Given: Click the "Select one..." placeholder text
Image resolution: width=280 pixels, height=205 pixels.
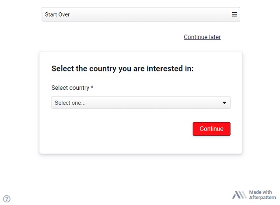Looking at the screenshot, I should pos(70,103).
